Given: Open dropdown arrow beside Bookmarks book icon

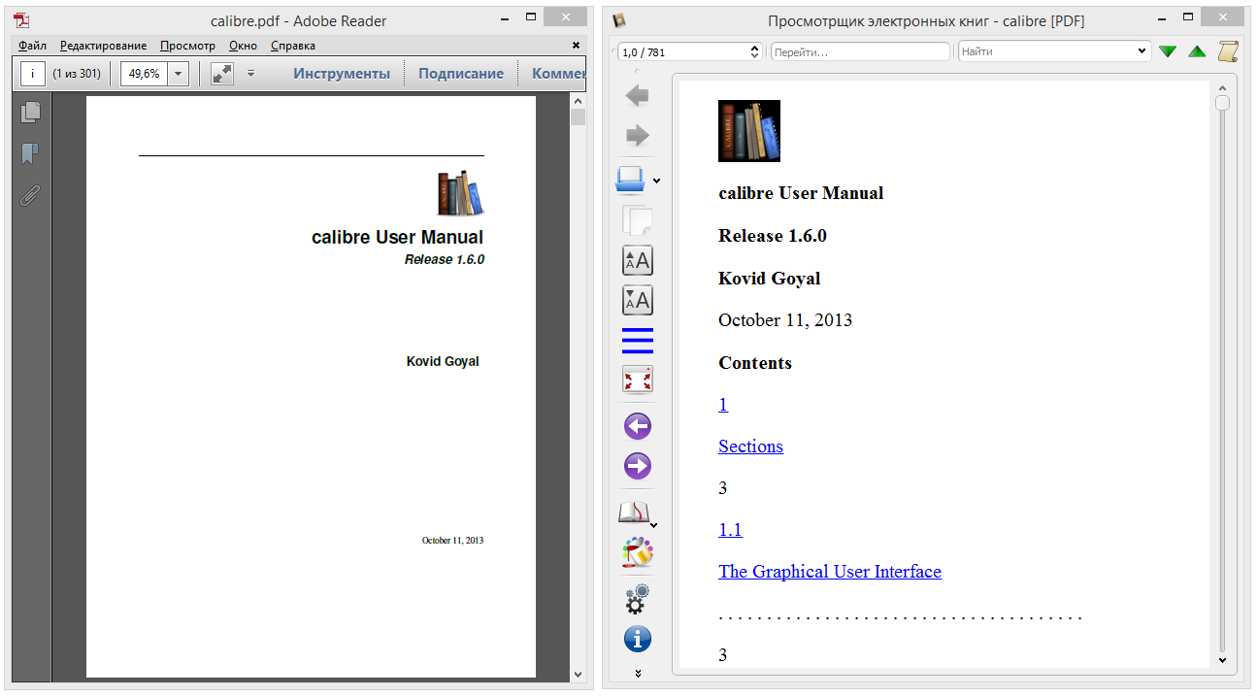Looking at the screenshot, I should (x=654, y=526).
